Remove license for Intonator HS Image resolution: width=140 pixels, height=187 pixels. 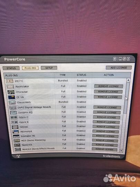(x=105, y=136)
